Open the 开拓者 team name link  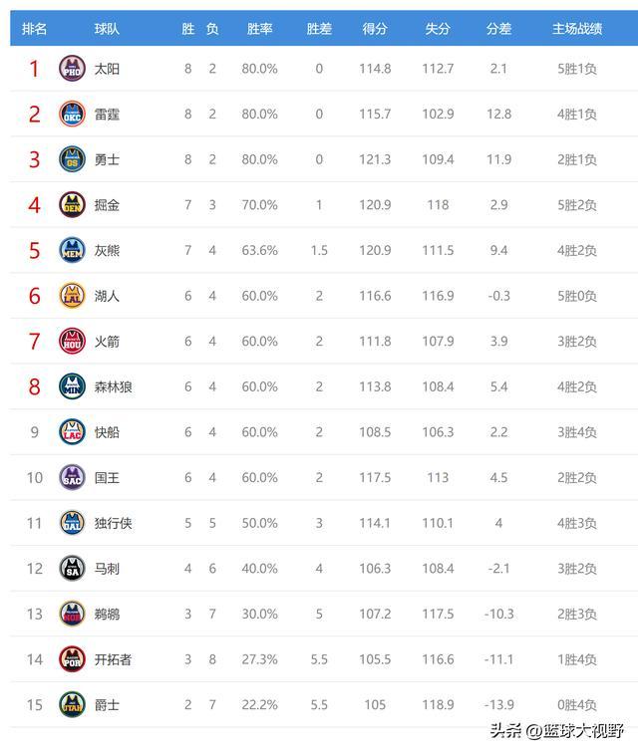[x=113, y=659]
